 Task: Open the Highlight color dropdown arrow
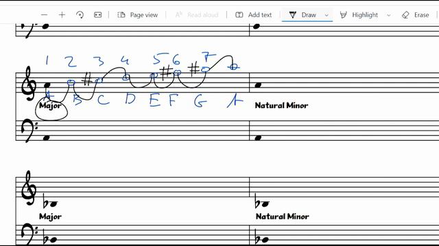click(389, 15)
